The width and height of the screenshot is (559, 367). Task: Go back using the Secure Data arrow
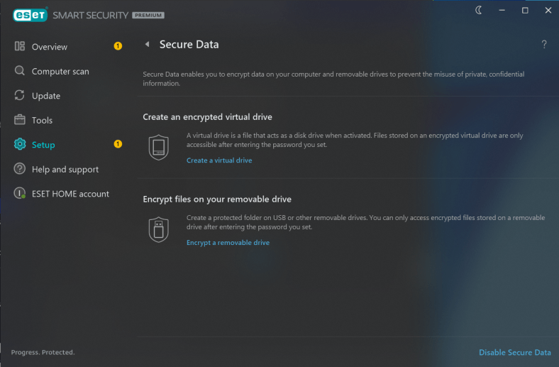[x=148, y=44]
